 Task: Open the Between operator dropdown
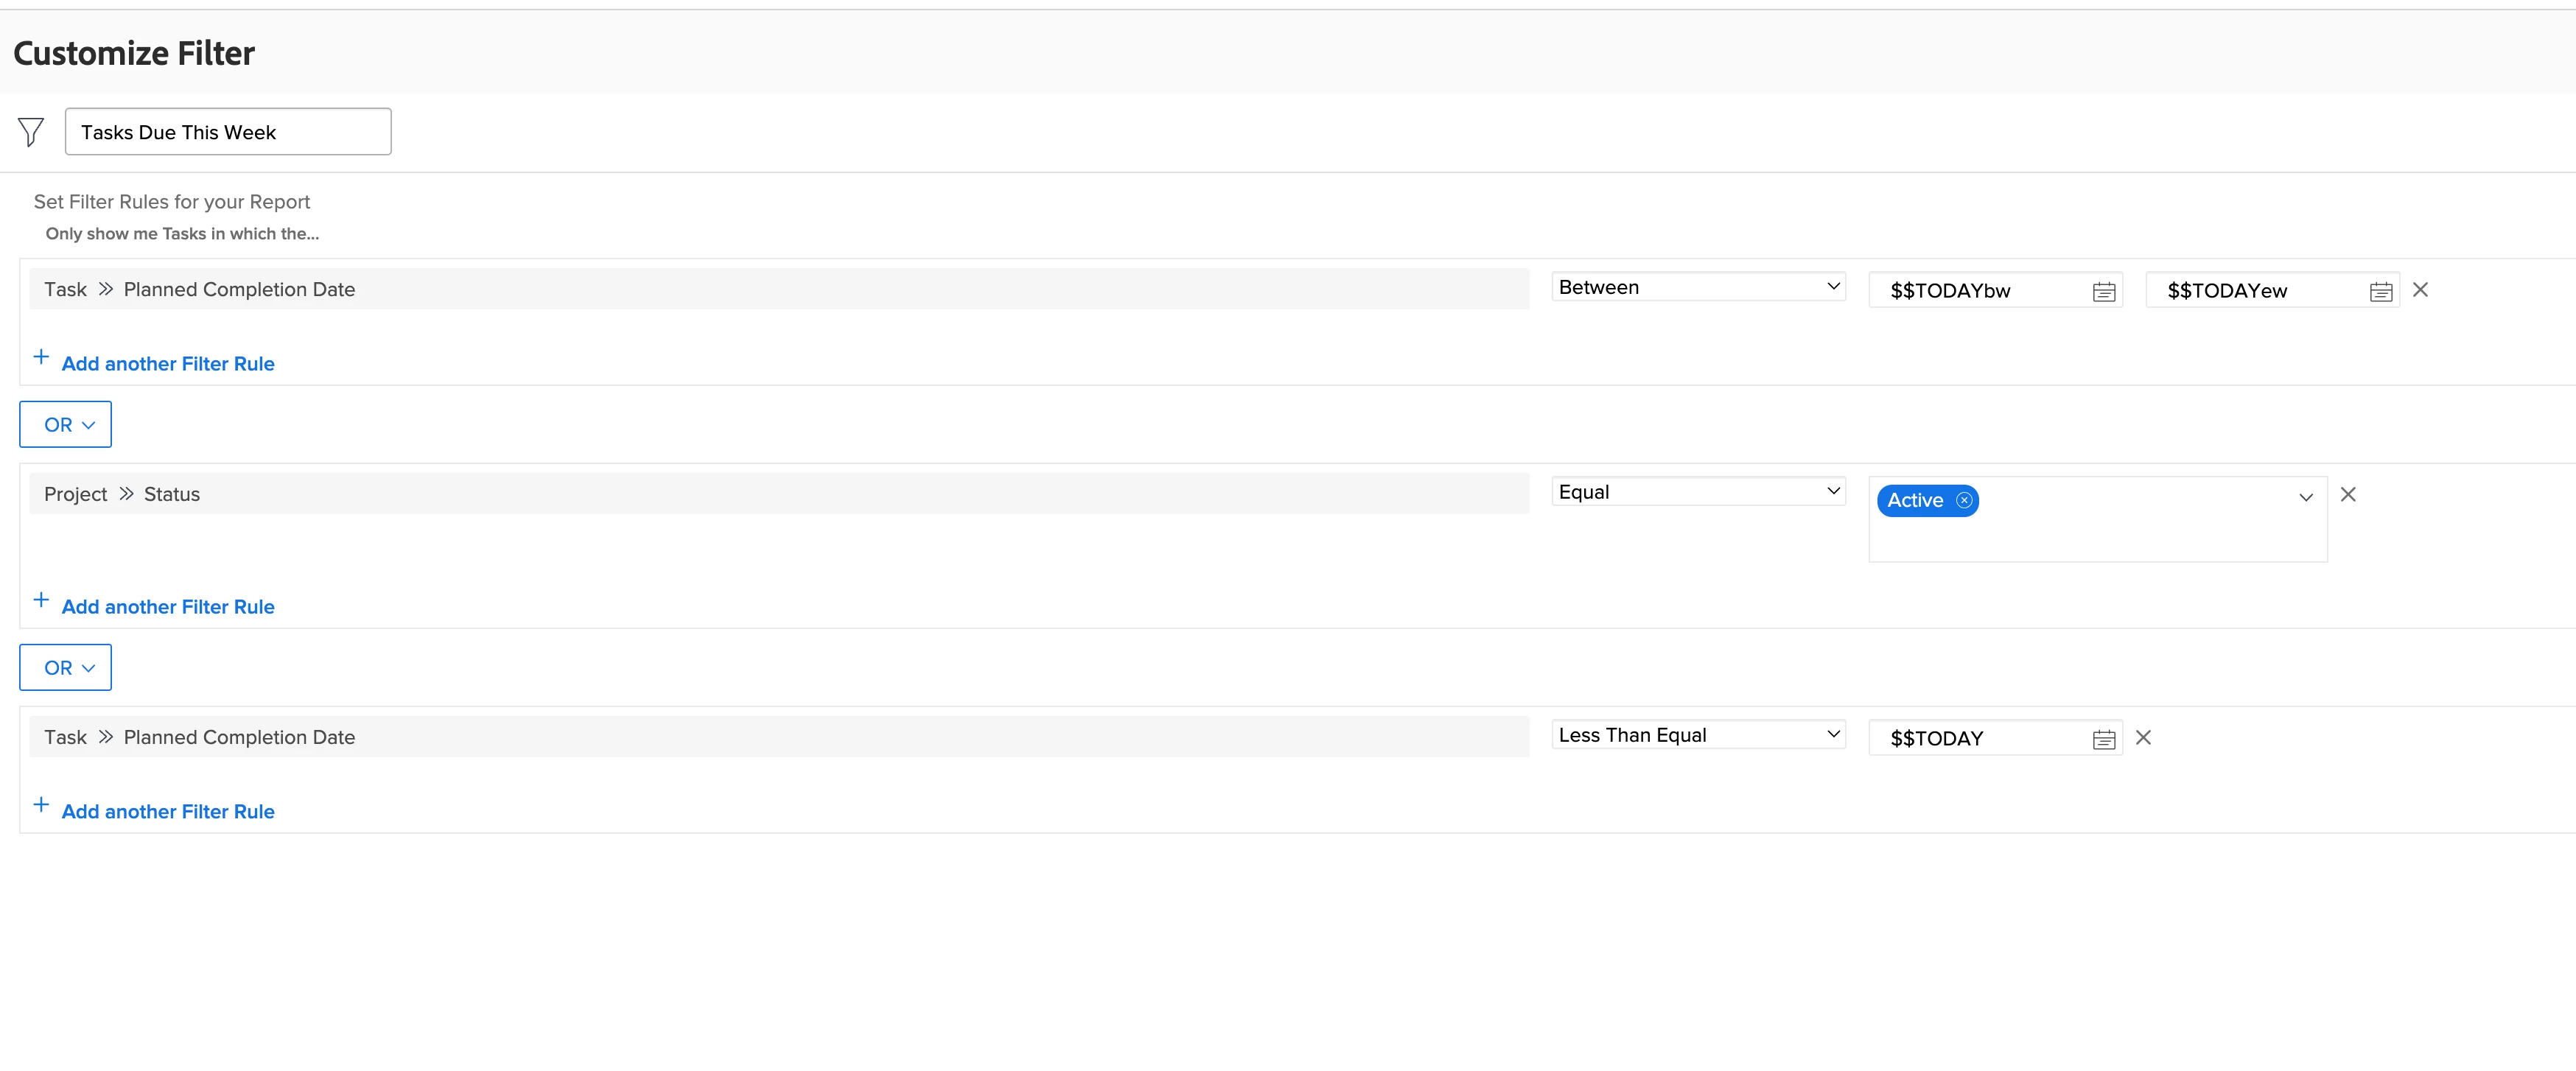point(1698,287)
